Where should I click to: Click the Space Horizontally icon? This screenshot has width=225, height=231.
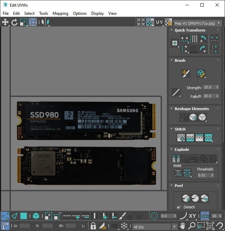tap(214, 39)
